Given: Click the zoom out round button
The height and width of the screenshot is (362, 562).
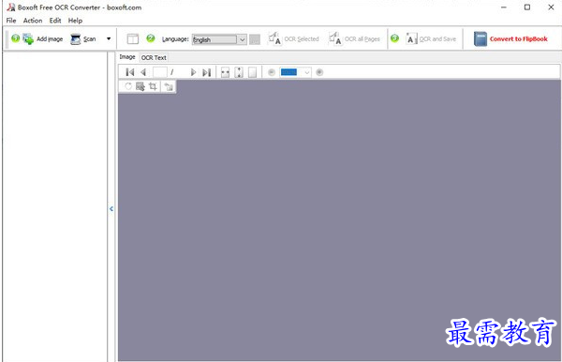Looking at the screenshot, I should point(272,72).
